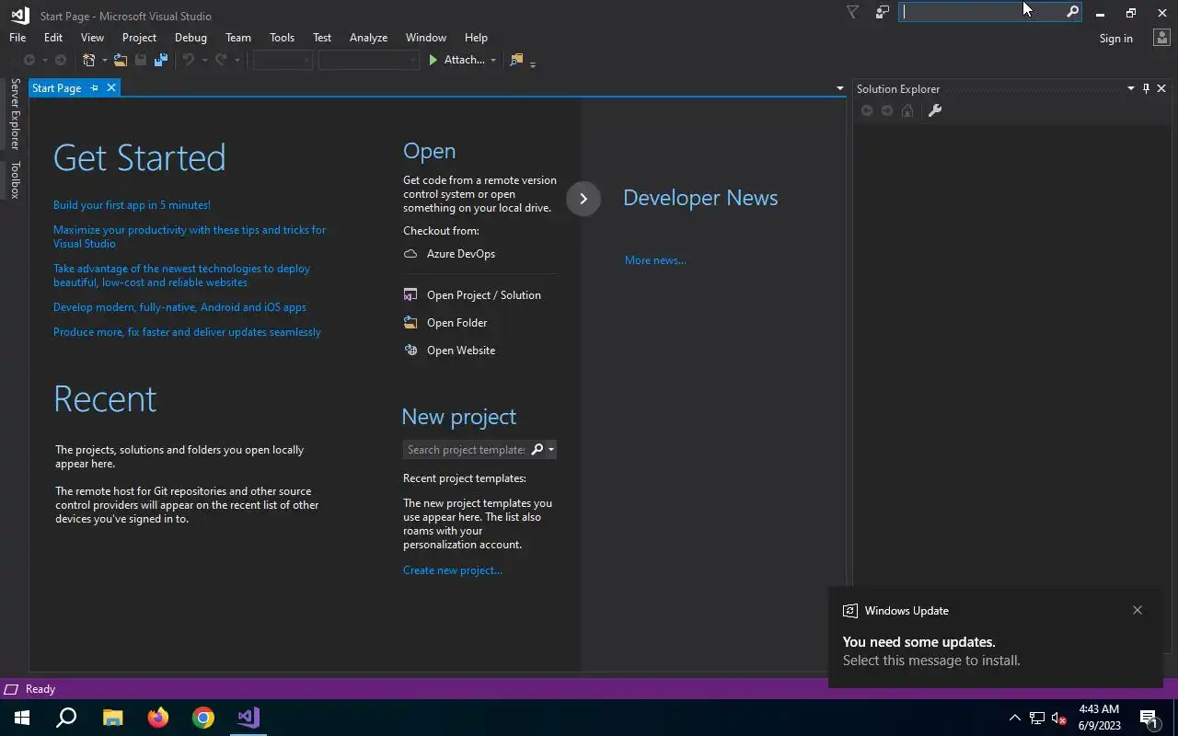Screen dimensions: 1178x736
Task: Click the round Developer News arrow button
Action: (583, 199)
